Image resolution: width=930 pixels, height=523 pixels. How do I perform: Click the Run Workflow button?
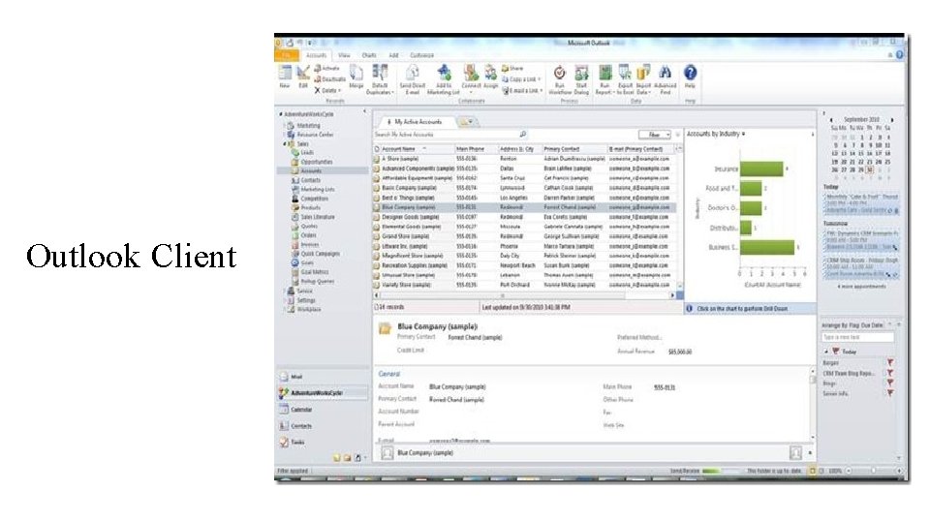point(559,80)
